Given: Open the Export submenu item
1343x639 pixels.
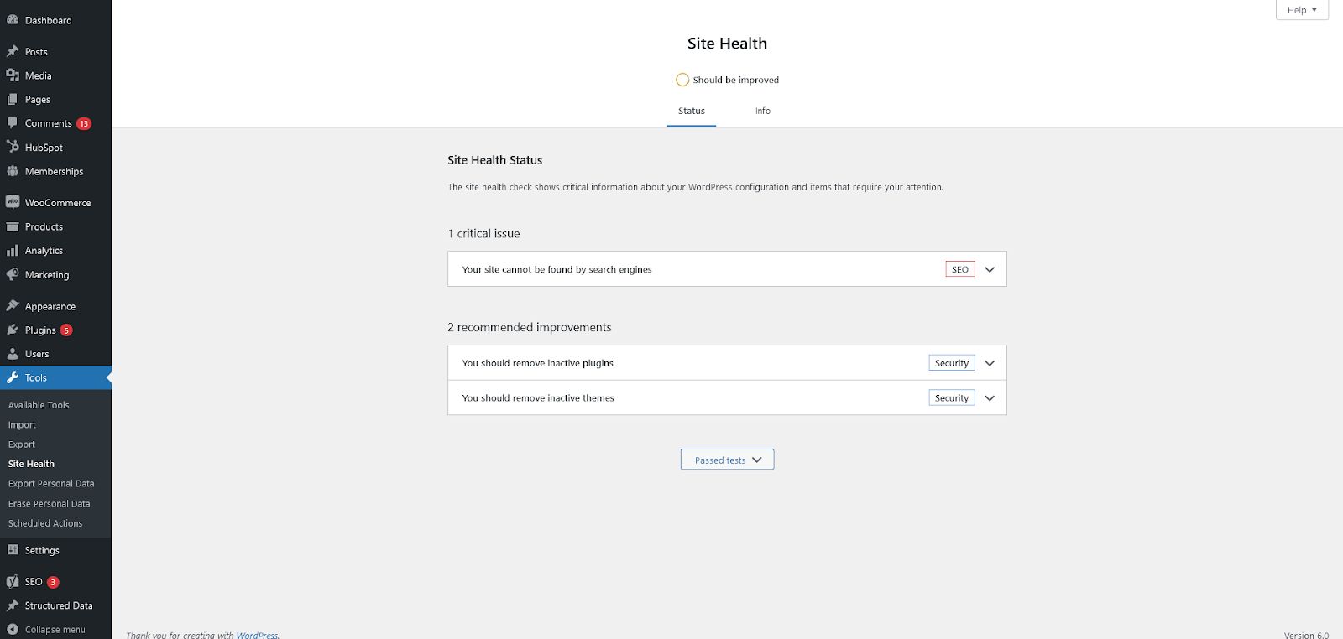Looking at the screenshot, I should [x=22, y=444].
